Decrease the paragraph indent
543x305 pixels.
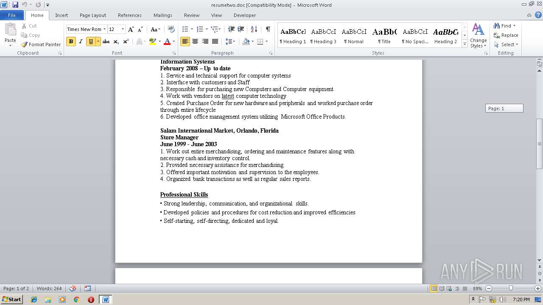coord(231,29)
